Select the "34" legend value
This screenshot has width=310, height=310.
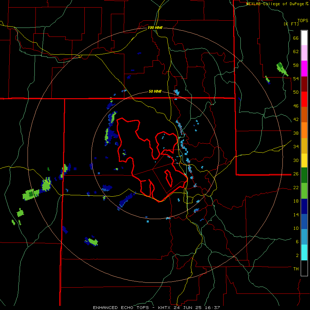[x=296, y=147]
